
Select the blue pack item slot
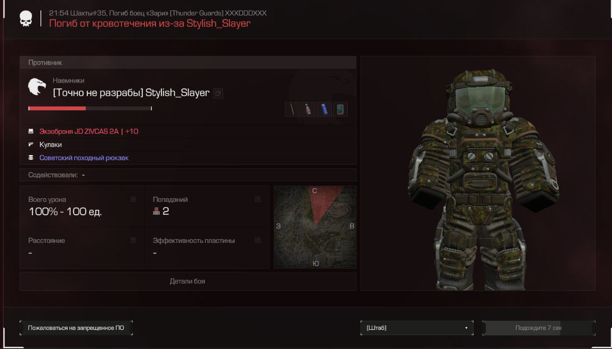point(324,109)
